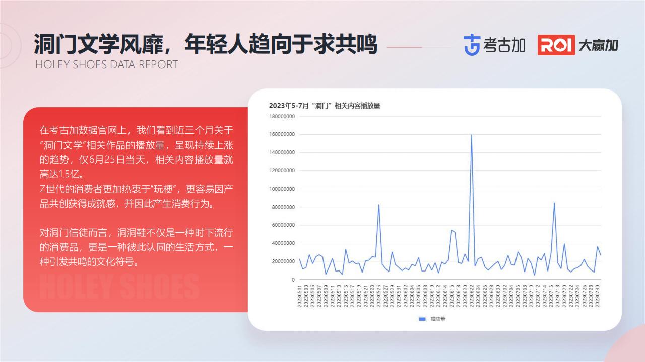This screenshot has height=362, width=645.
Task: Click the 考古加 logo icon
Action: point(472,45)
